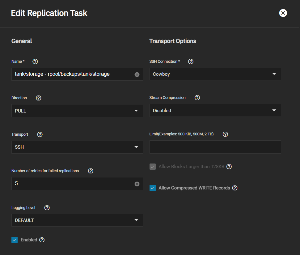This screenshot has height=255, width=300.
Task: Open help icon next to SSH Connection
Action: tap(191, 62)
